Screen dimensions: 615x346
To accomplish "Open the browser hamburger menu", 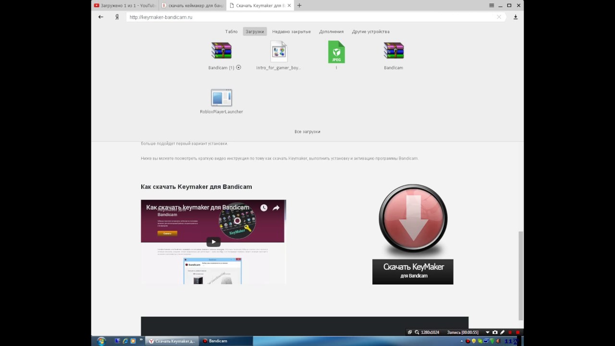I will [492, 5].
